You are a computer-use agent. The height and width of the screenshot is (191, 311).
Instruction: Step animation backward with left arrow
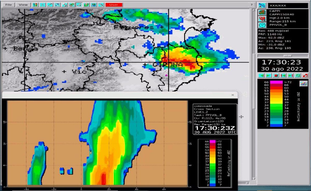(x=261, y=76)
